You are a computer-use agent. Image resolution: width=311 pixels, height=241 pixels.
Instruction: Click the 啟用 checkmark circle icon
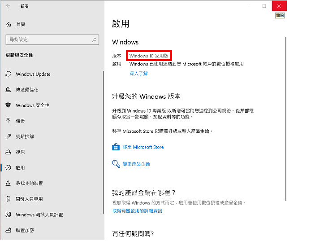(x=8, y=168)
